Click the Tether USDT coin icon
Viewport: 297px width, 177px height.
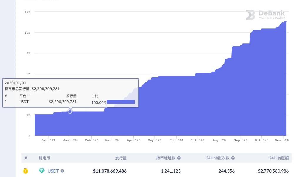(x=42, y=171)
